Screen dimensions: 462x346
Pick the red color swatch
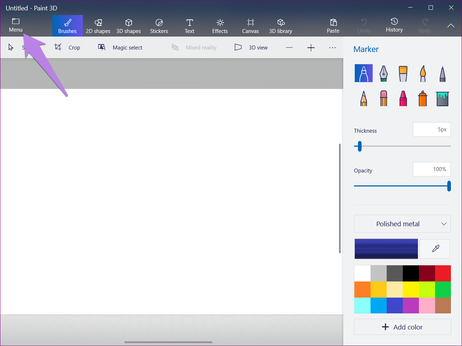pyautogui.click(x=443, y=273)
